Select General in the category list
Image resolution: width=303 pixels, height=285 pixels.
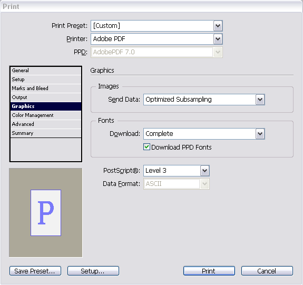coord(46,71)
